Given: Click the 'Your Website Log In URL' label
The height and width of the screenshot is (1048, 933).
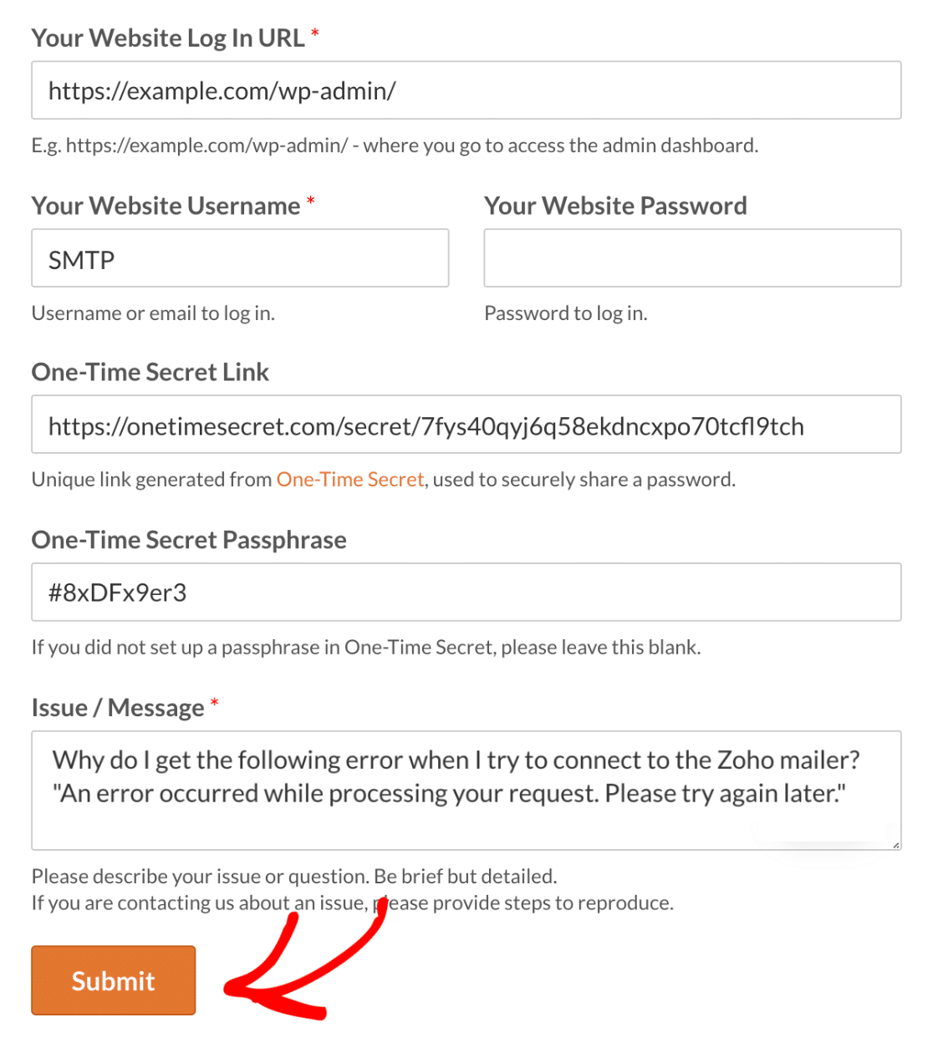Looking at the screenshot, I should point(168,38).
